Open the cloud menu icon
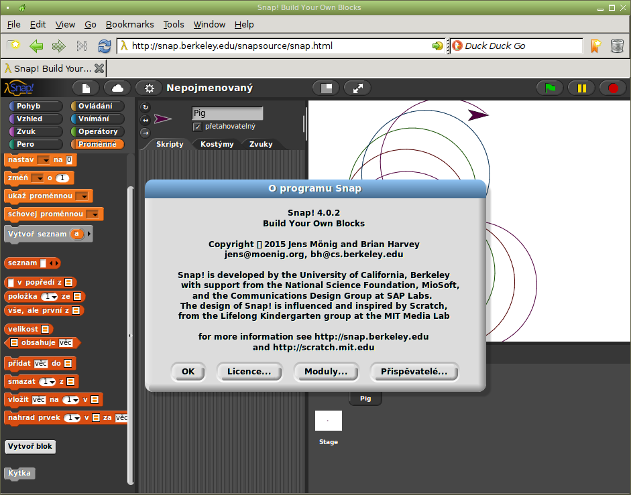The width and height of the screenshot is (631, 495). pos(117,88)
